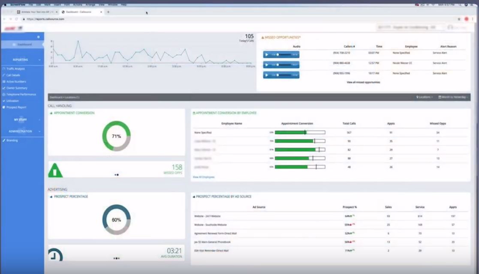Image resolution: width=479 pixels, height=274 pixels.
Task: Play audio for the 10:17 AM missed call
Action: pyautogui.click(x=267, y=75)
